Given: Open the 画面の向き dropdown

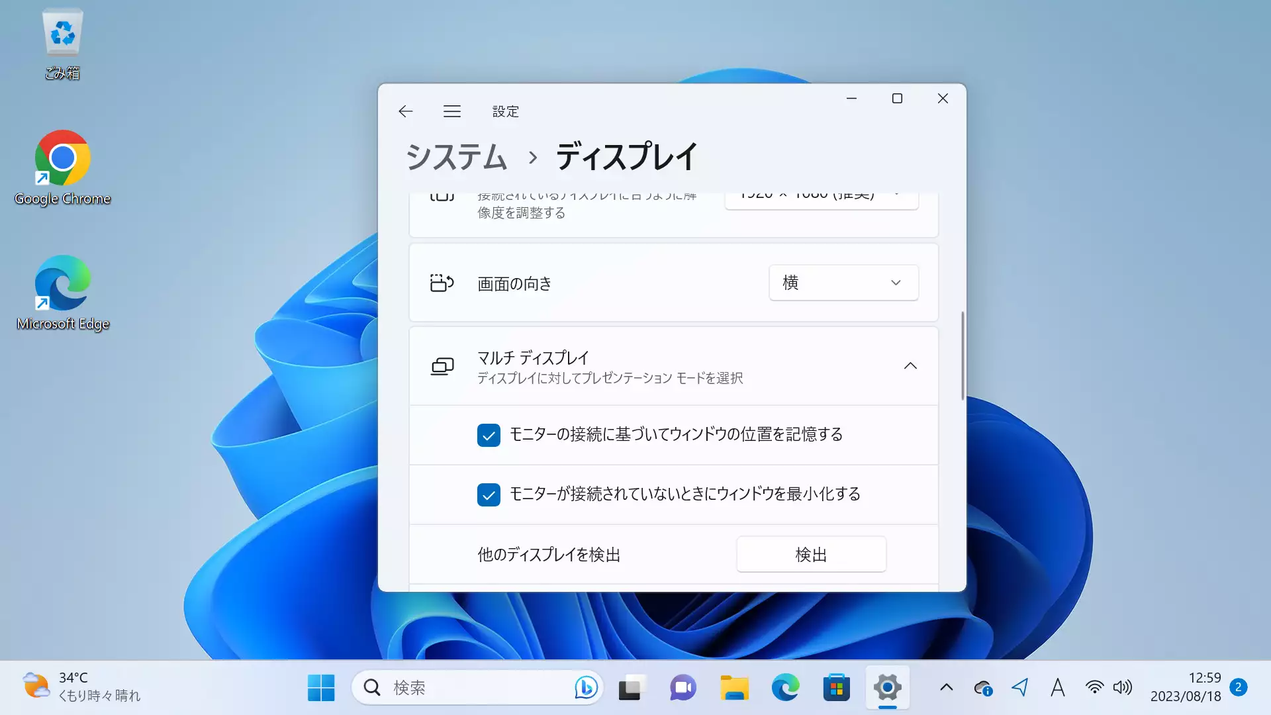Looking at the screenshot, I should (841, 282).
